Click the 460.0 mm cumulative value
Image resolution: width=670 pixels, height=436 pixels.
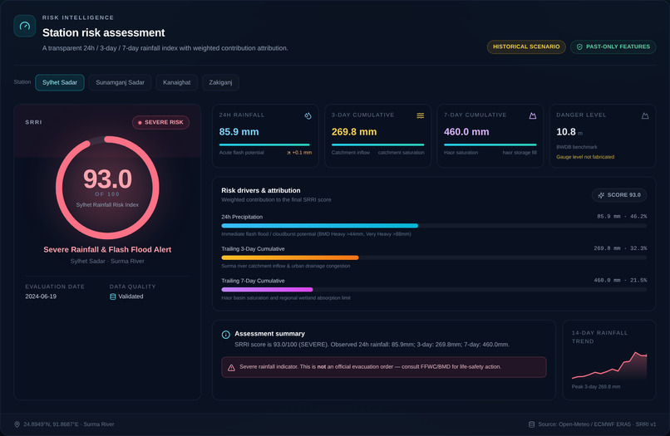pyautogui.click(x=466, y=132)
